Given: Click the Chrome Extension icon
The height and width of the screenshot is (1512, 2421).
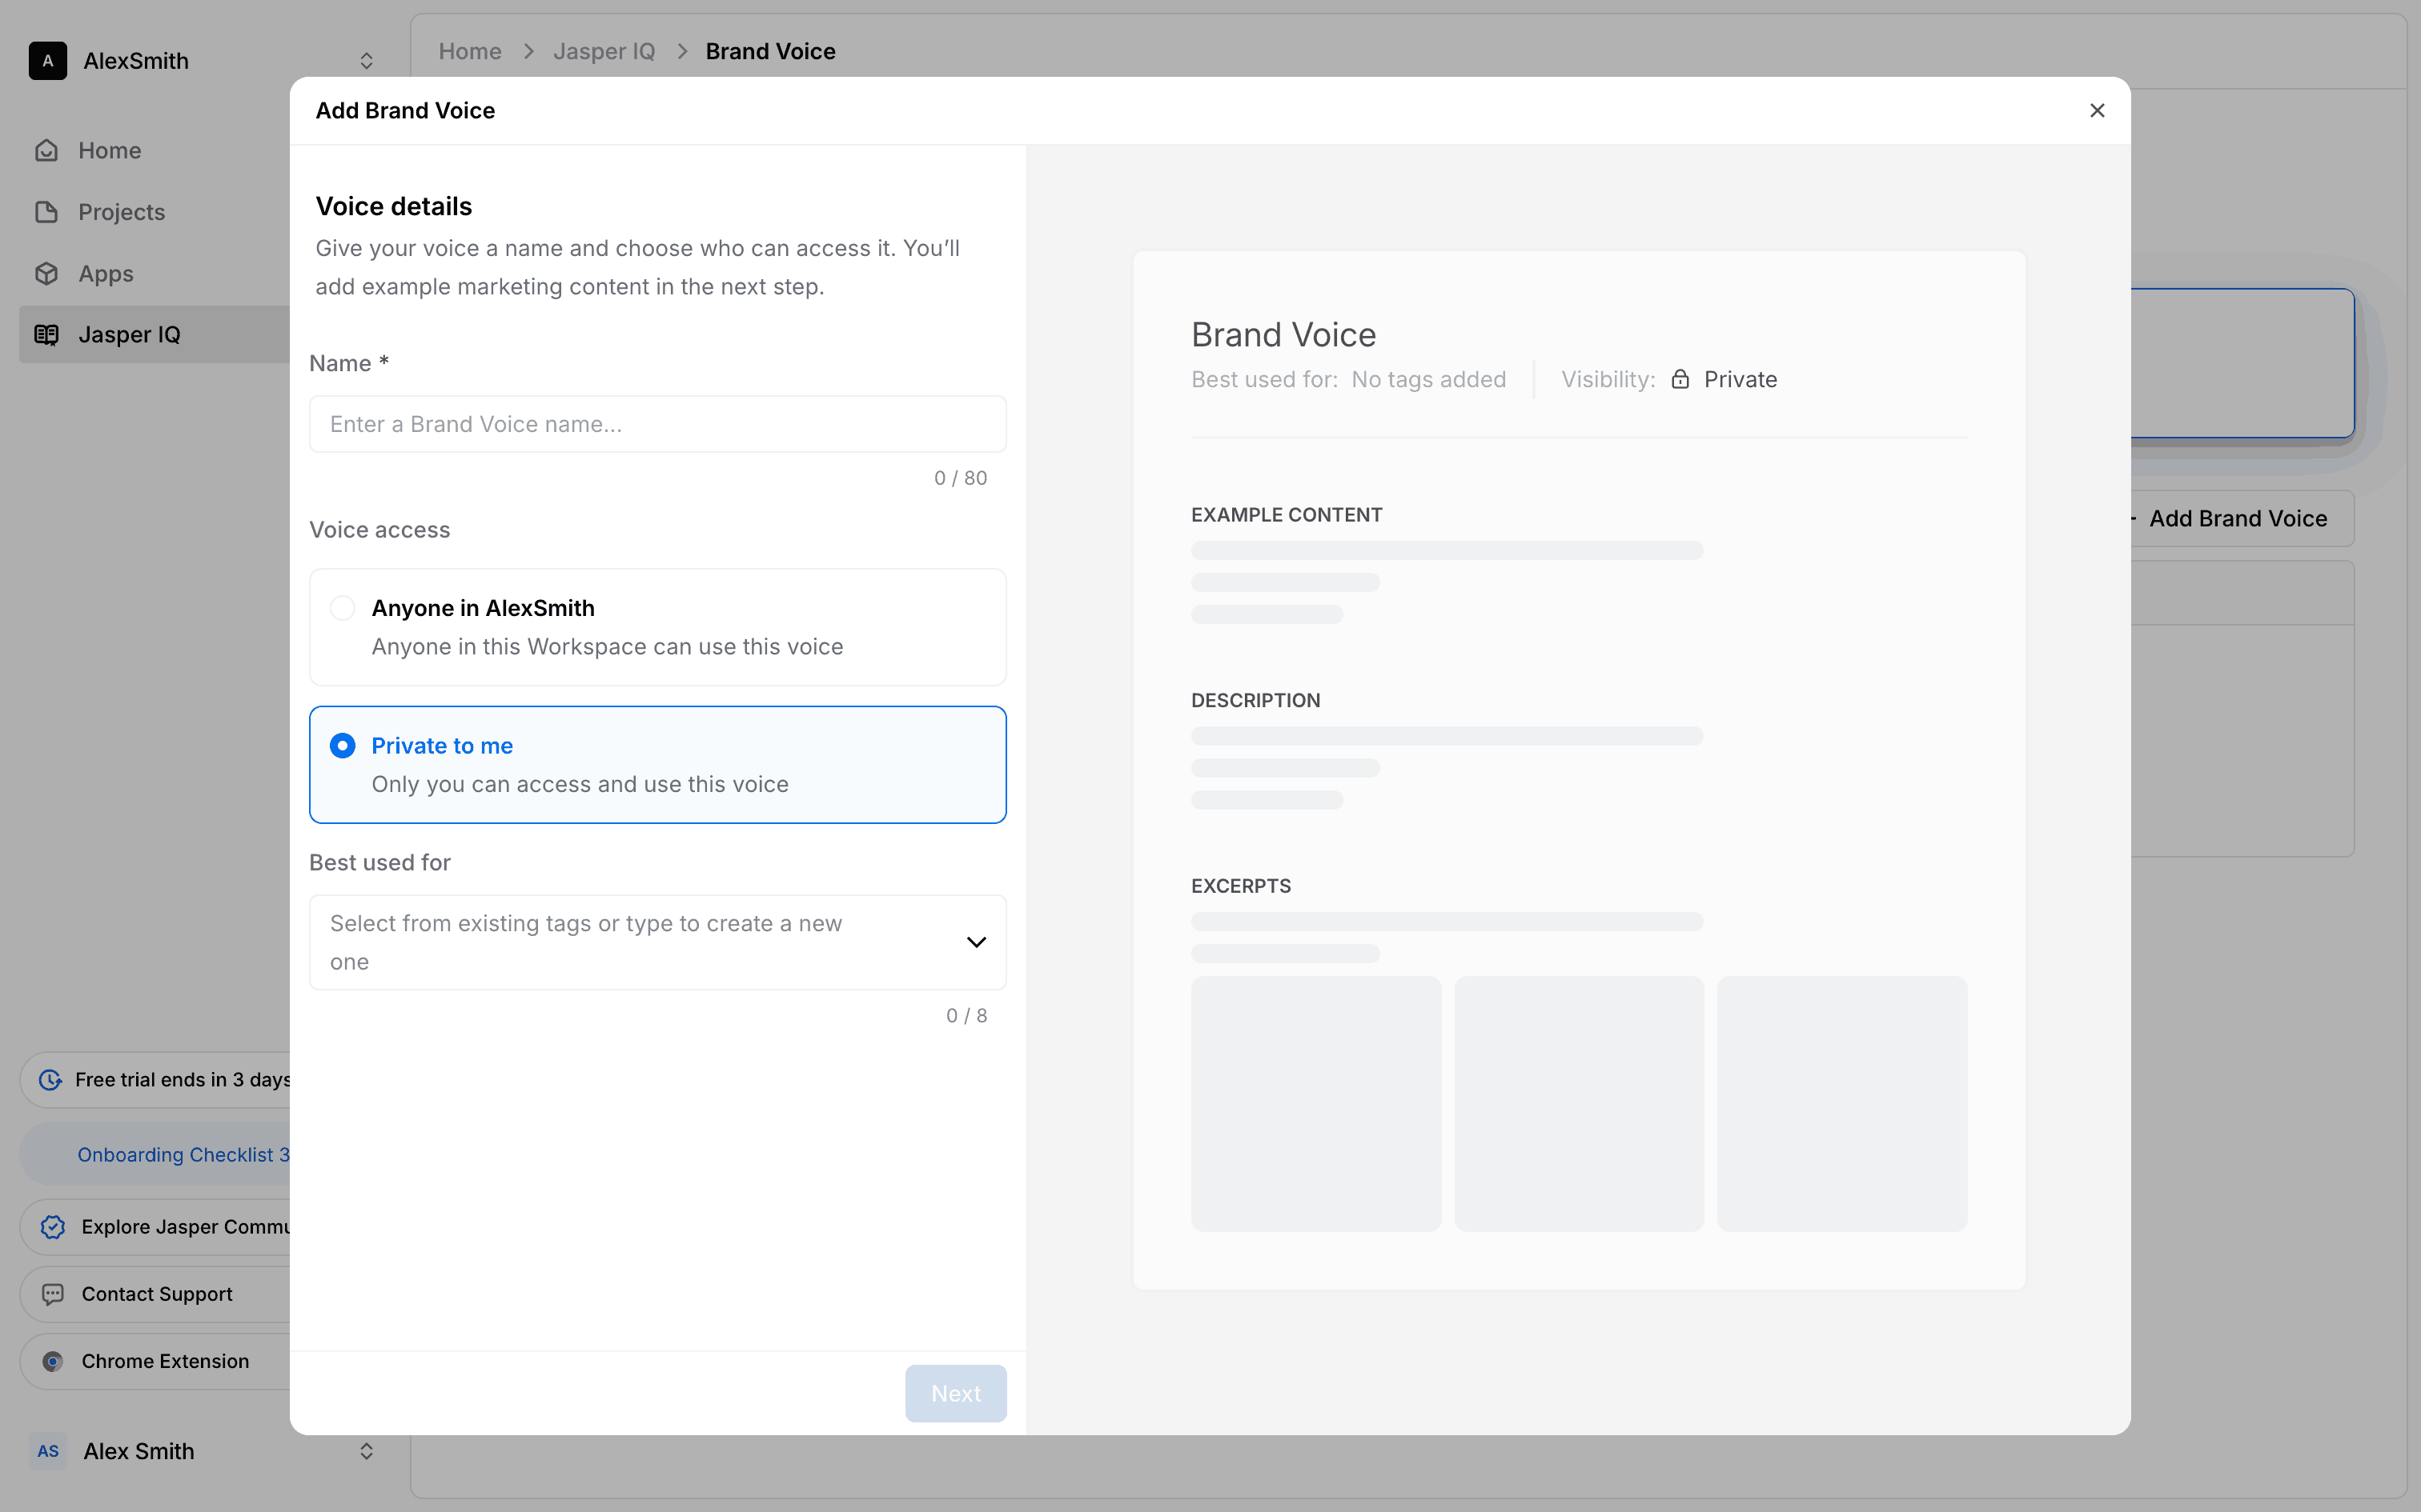Looking at the screenshot, I should point(53,1361).
